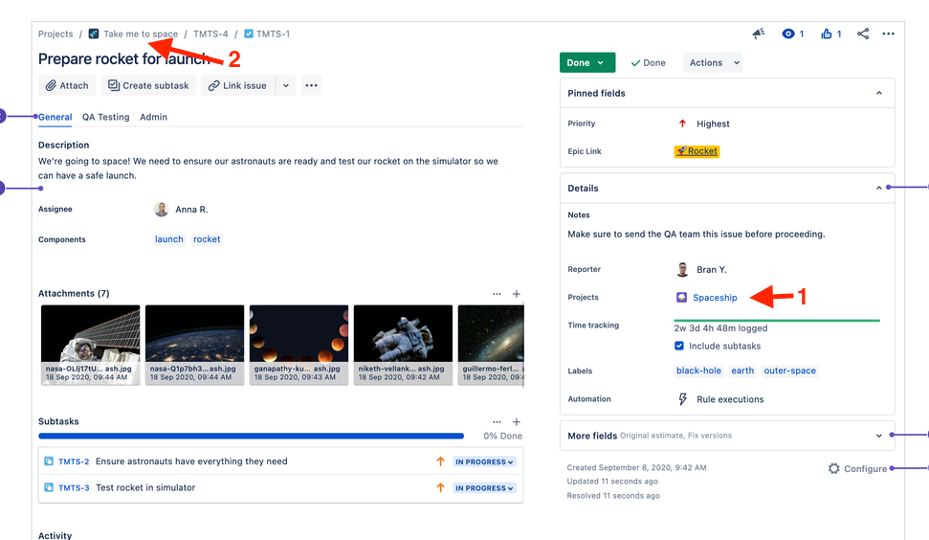Viewport: 929px width, 540px height.
Task: Click the Description text to edit
Action: point(268,169)
